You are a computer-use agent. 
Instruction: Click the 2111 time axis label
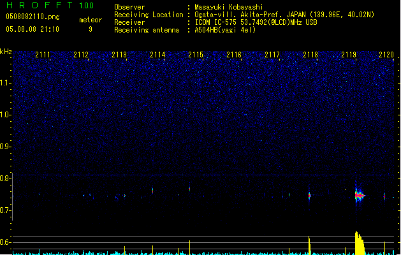click(43, 55)
